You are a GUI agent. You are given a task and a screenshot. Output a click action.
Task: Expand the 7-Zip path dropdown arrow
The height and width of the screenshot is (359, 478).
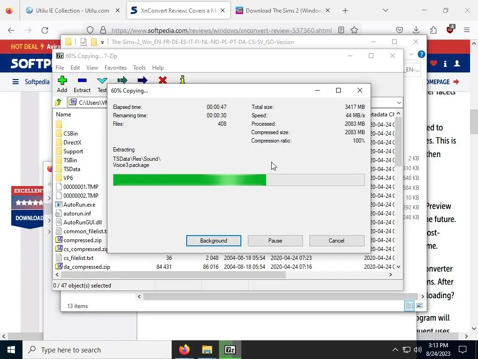[x=399, y=102]
